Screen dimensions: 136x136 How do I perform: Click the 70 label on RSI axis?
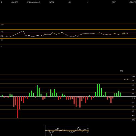(x=2, y=31)
